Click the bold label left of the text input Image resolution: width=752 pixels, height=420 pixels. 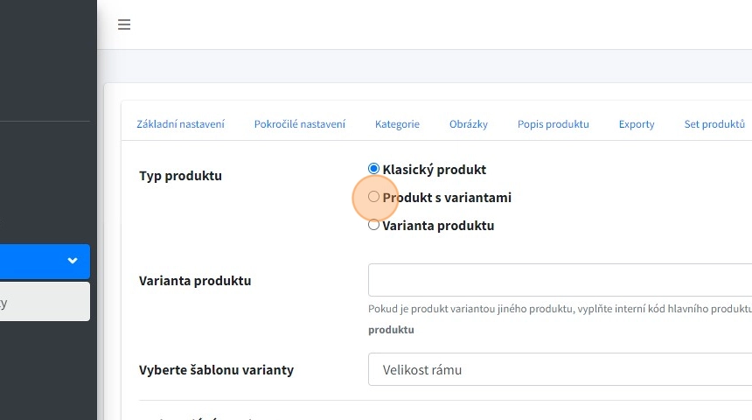click(195, 281)
